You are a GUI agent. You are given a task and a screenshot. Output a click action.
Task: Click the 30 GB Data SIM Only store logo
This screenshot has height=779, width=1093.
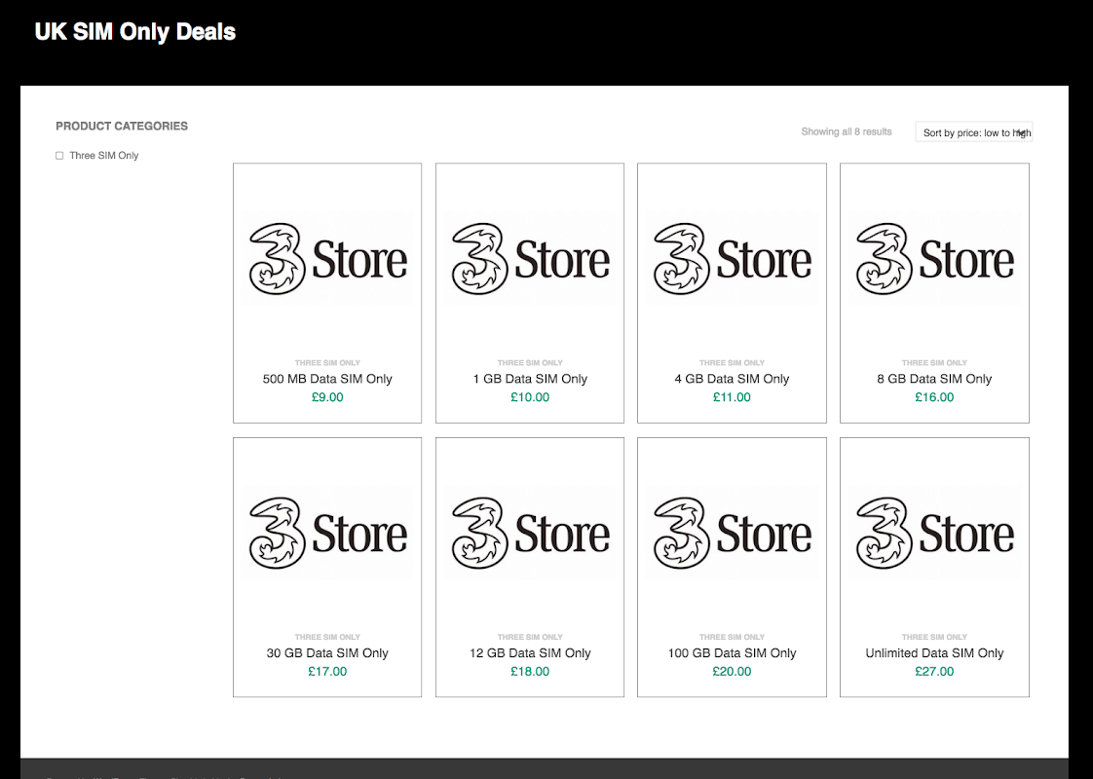(327, 533)
